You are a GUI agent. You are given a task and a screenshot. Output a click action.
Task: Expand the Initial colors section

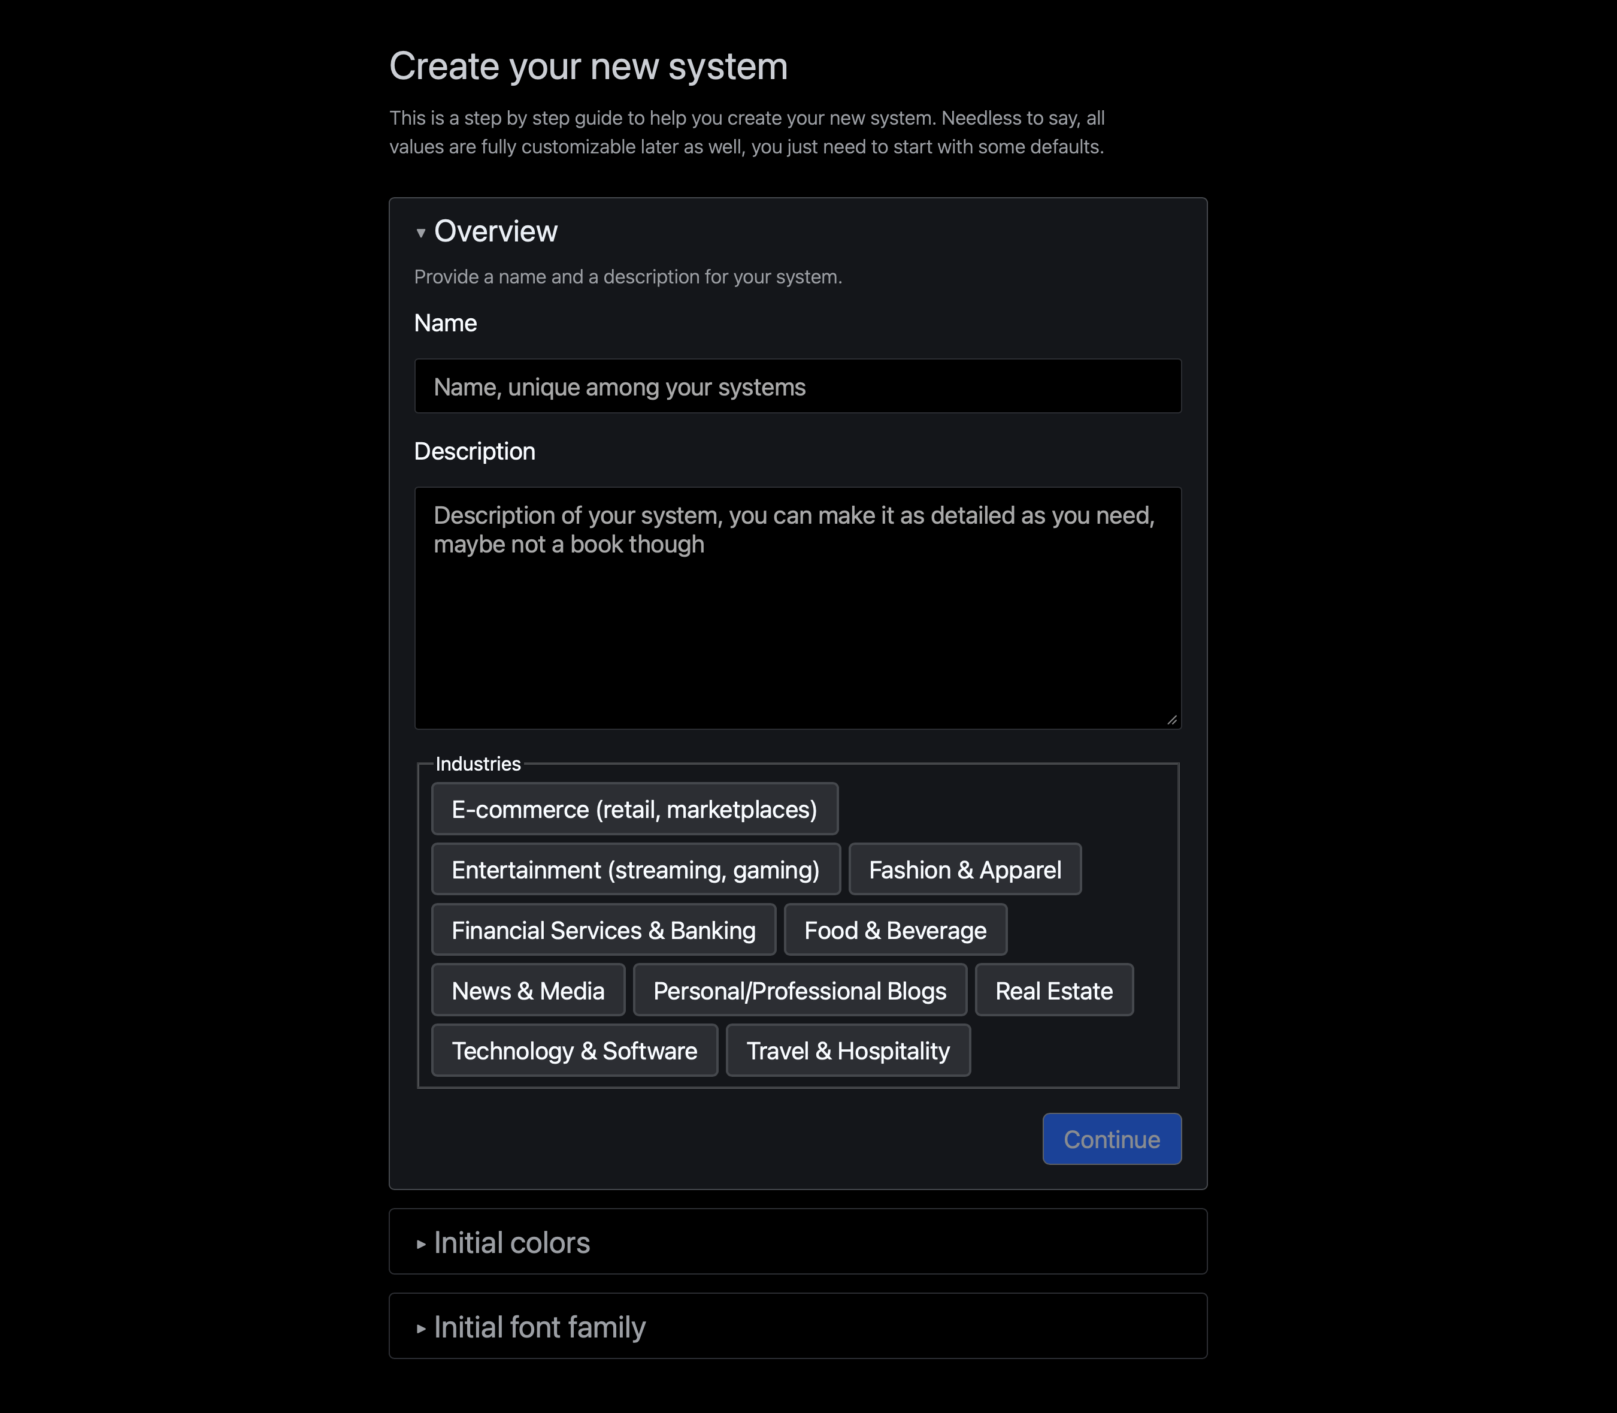click(511, 1243)
